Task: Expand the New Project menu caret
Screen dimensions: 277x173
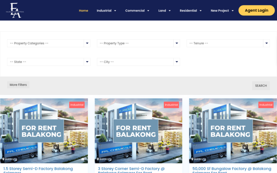Action: pos(233,11)
